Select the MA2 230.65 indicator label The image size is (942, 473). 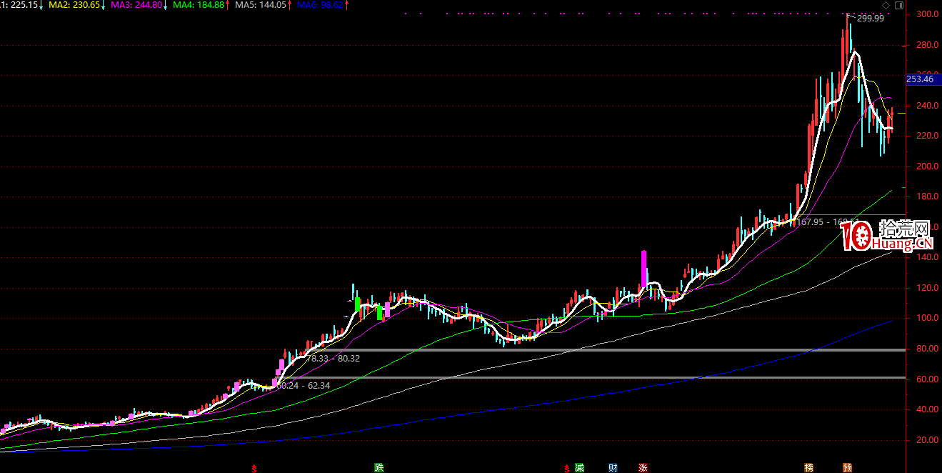coord(76,5)
